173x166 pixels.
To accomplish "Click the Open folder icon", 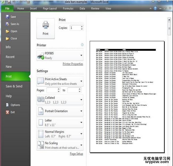I will coord(7,31).
